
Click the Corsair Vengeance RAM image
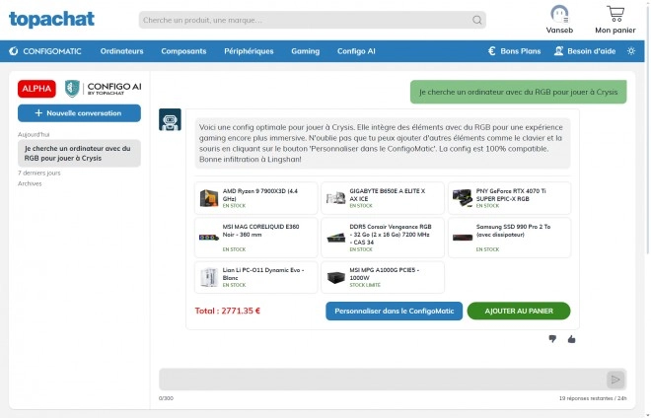coord(335,238)
